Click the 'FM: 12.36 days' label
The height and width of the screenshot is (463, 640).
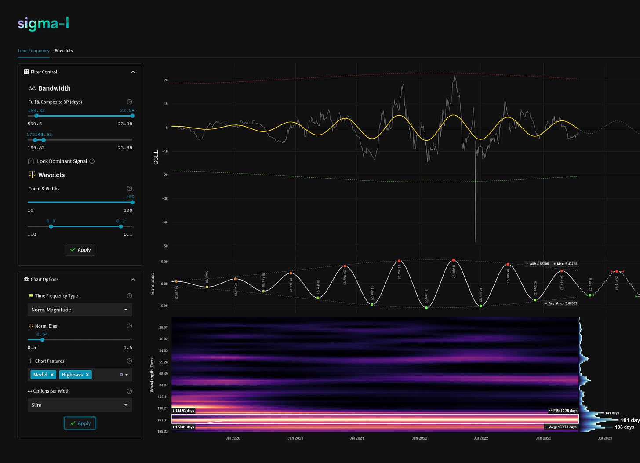point(563,411)
